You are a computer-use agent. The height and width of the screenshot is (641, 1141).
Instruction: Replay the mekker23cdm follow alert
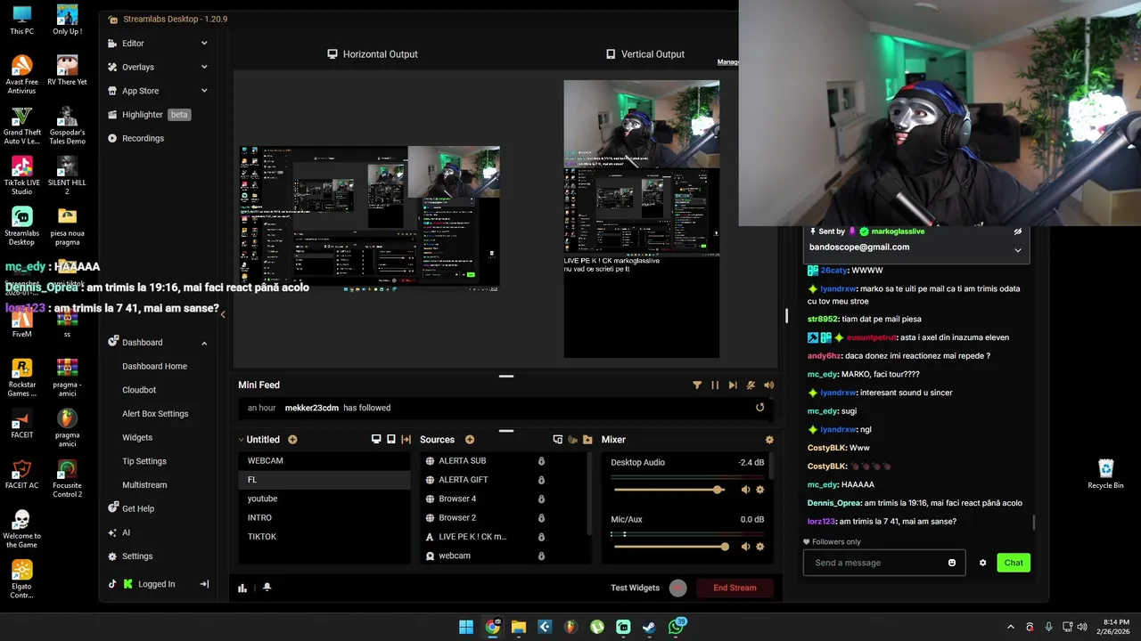tap(760, 408)
